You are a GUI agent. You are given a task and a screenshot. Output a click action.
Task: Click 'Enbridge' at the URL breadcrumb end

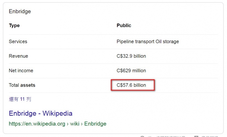coord(95,124)
